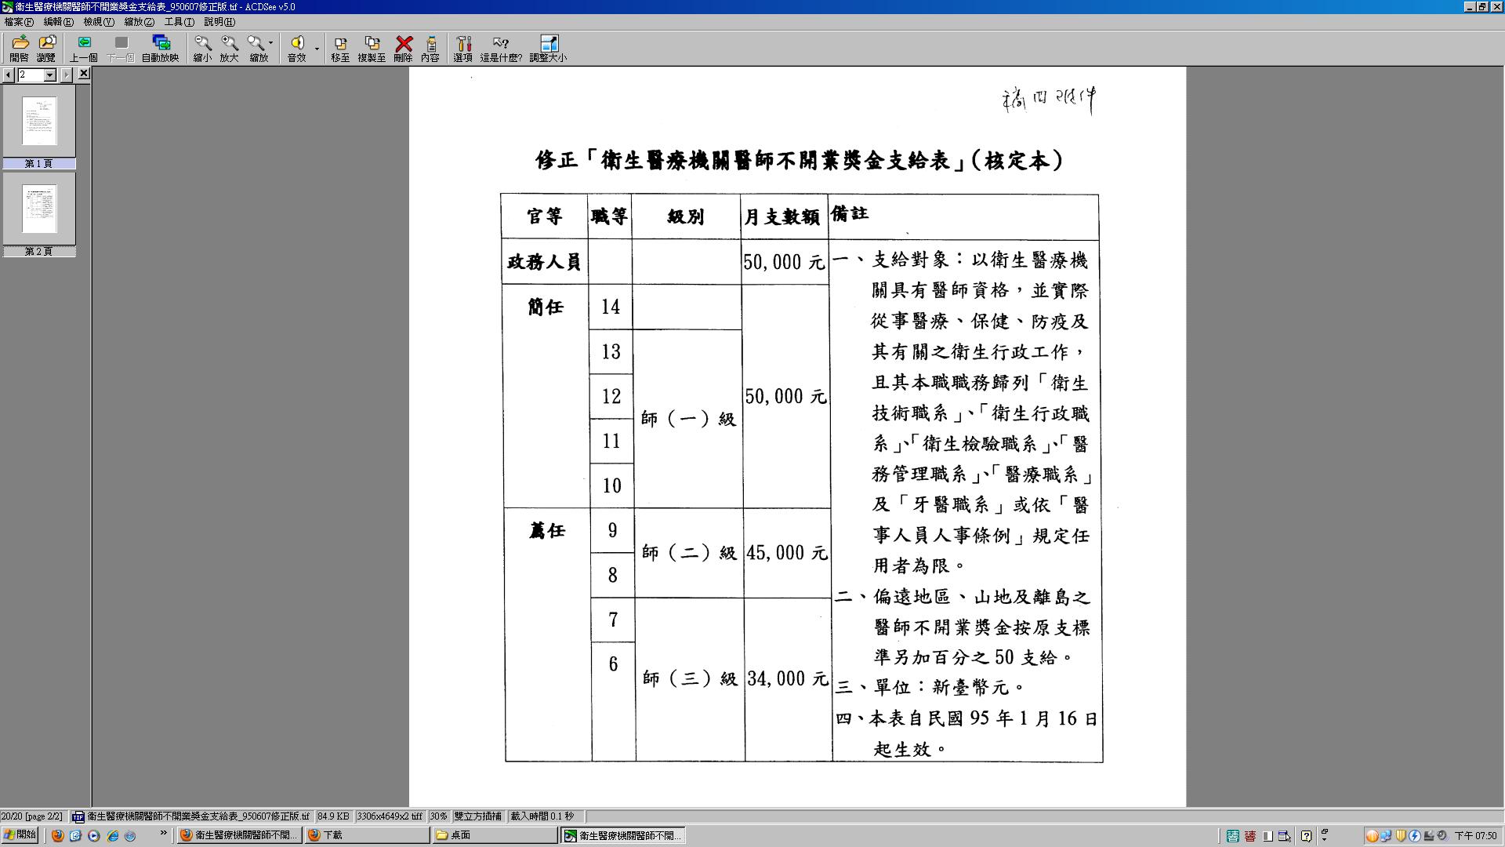1505x847 pixels.
Task: Click next page arrow in page panel
Action: click(x=67, y=75)
